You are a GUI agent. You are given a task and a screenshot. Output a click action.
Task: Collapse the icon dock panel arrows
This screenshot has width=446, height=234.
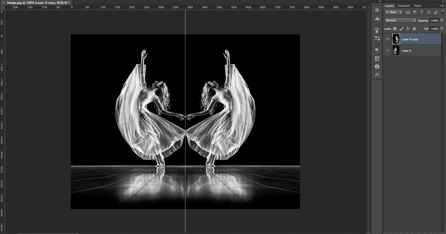380,1
